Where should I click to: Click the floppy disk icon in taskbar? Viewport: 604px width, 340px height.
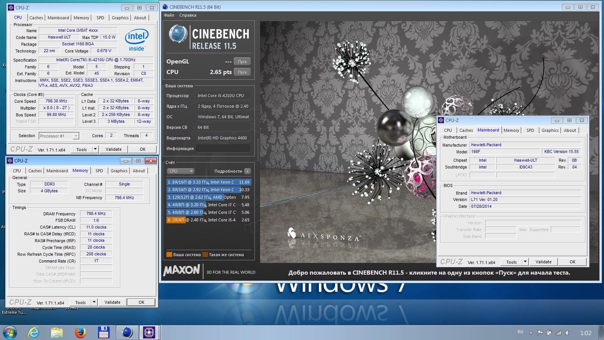103,332
